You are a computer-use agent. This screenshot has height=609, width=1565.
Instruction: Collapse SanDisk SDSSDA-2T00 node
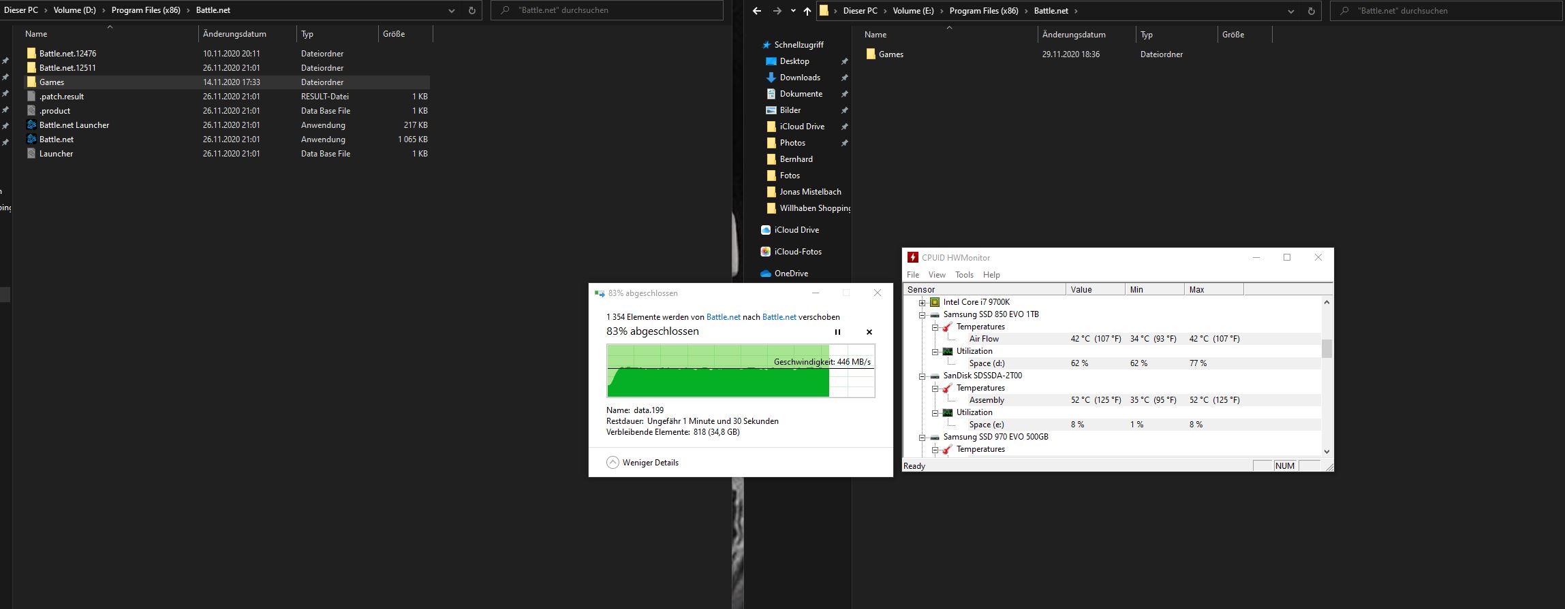(x=922, y=376)
